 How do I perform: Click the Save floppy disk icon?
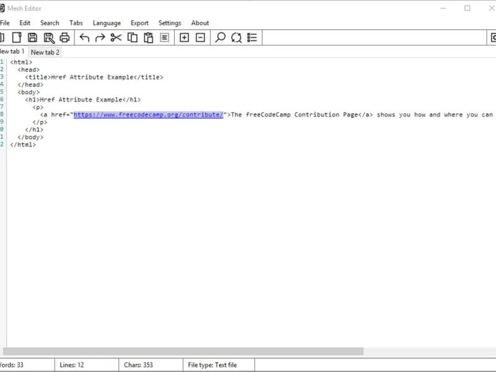point(32,38)
